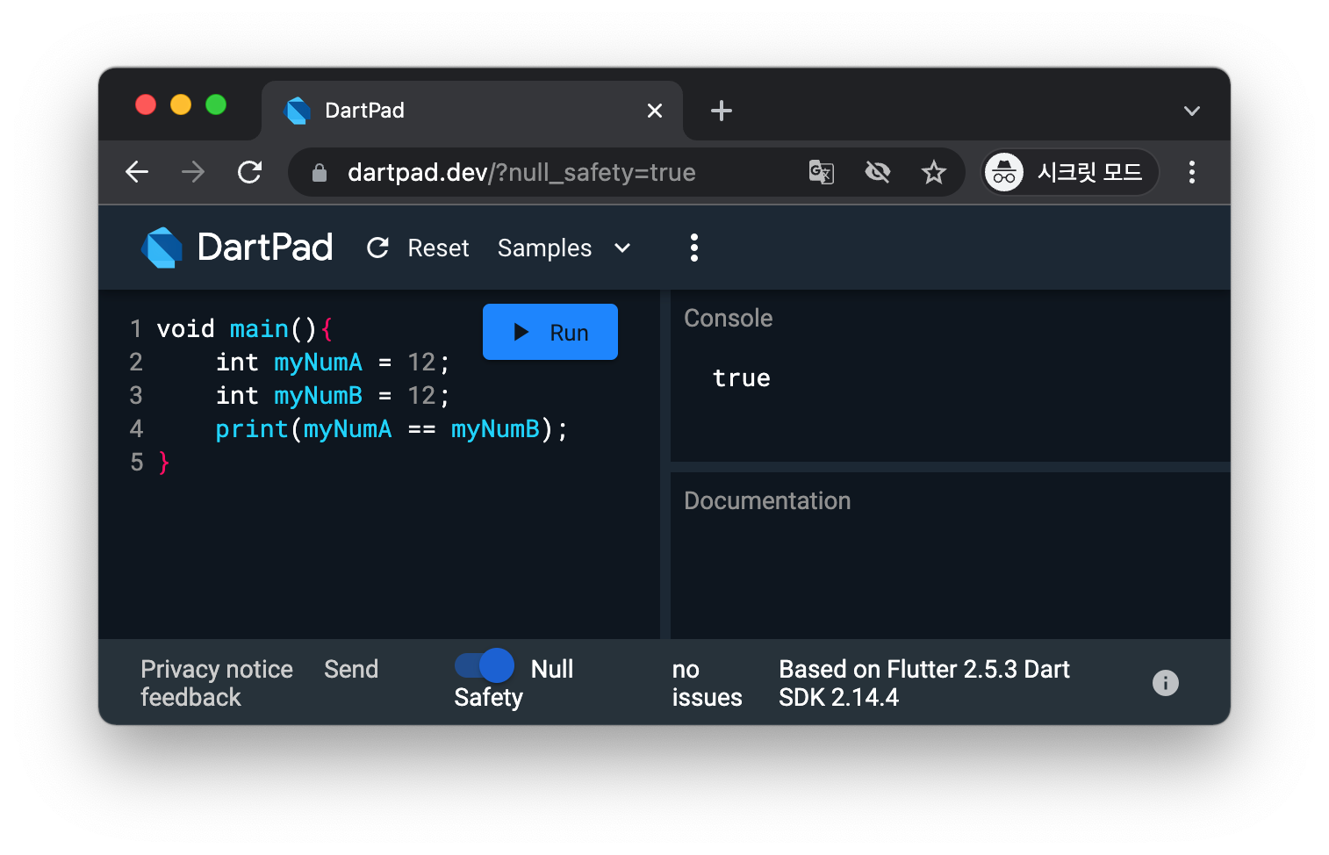Click the console output 'true'
Image resolution: width=1329 pixels, height=855 pixels.
[742, 378]
